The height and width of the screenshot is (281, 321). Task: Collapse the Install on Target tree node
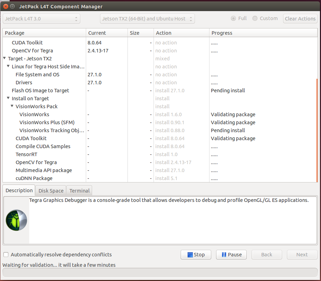click(8, 98)
